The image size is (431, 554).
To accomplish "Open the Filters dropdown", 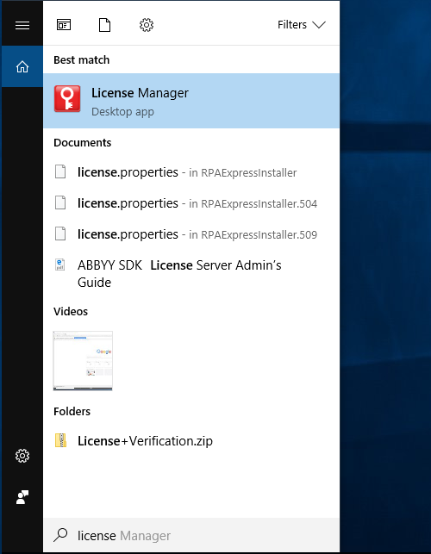I will [302, 25].
